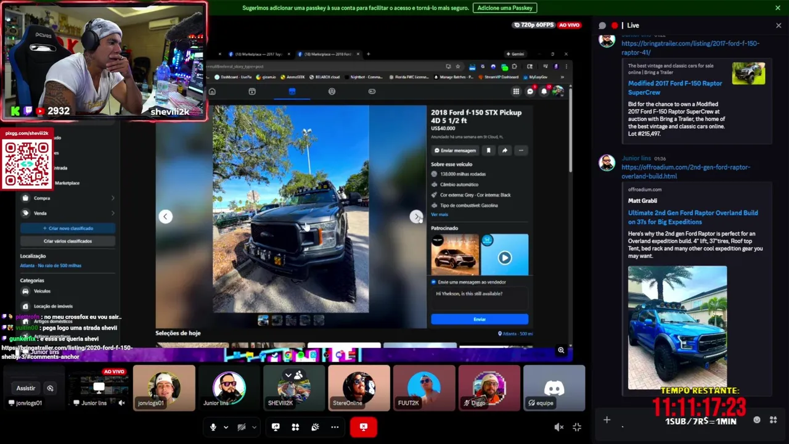The height and width of the screenshot is (444, 789).
Task: Open Facebook Groups tab icon
Action: [x=332, y=91]
